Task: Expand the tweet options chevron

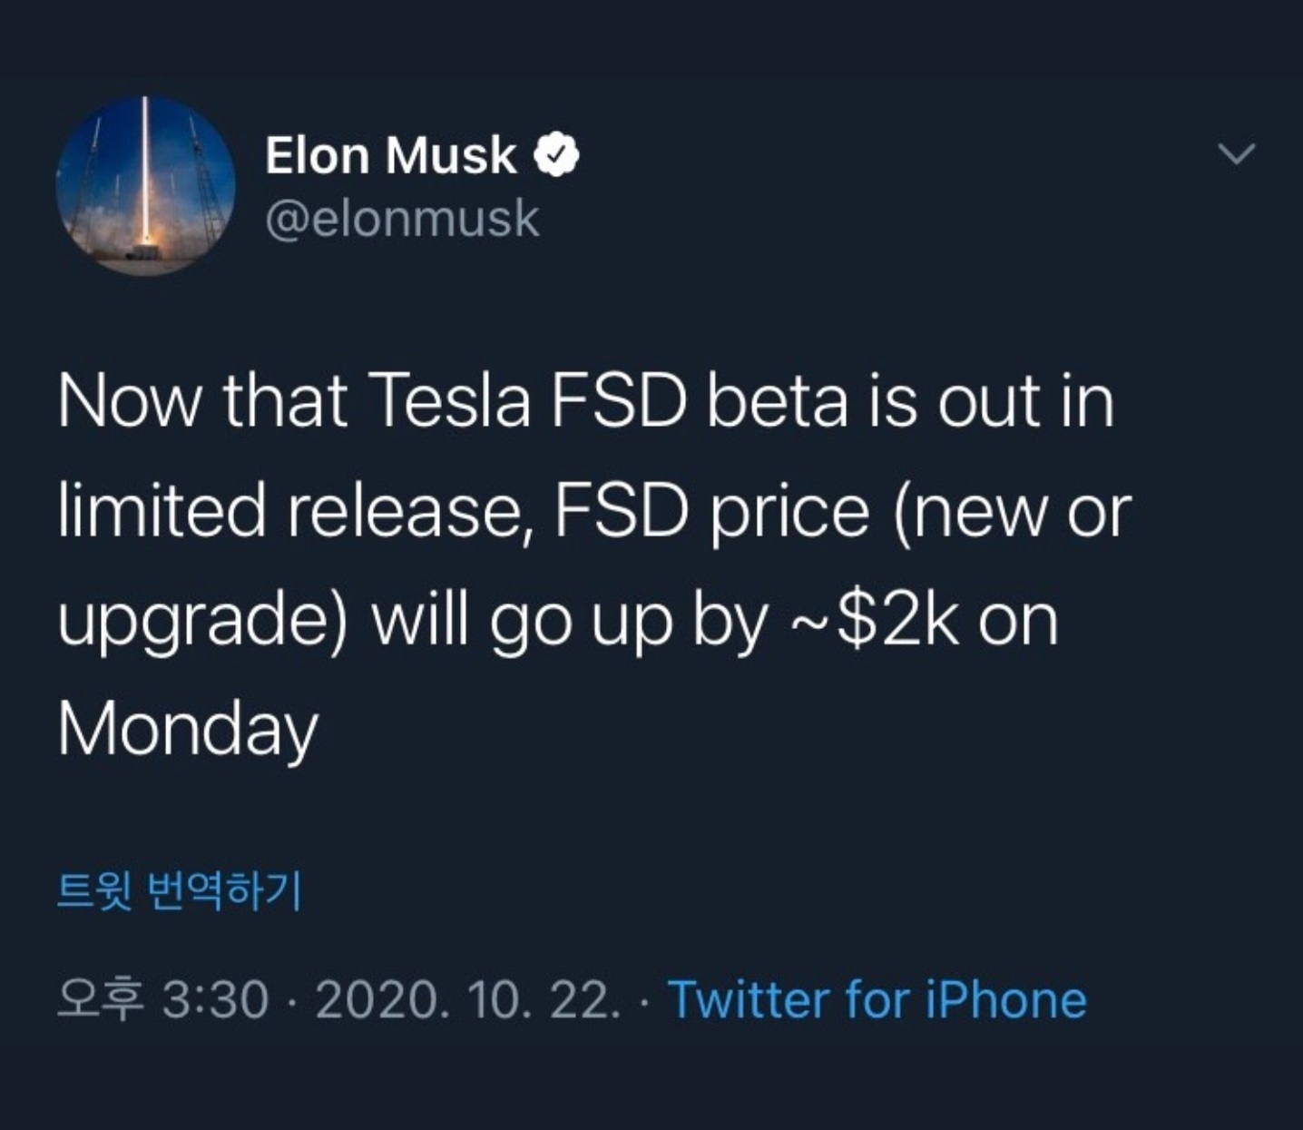Action: click(1236, 154)
